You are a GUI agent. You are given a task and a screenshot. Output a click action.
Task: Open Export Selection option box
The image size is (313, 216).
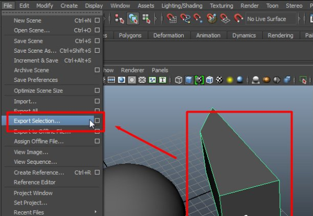point(97,121)
